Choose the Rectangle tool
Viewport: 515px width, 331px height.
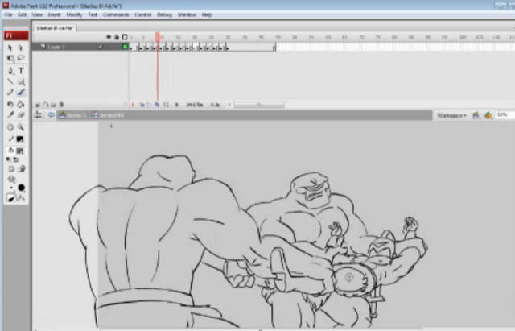(x=21, y=81)
